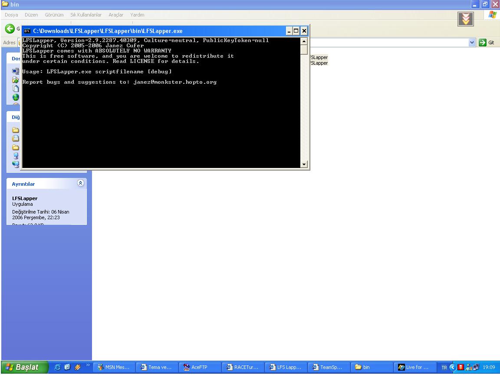This screenshot has height=375, width=500.
Task: Click the Başlat start button
Action: 25,367
